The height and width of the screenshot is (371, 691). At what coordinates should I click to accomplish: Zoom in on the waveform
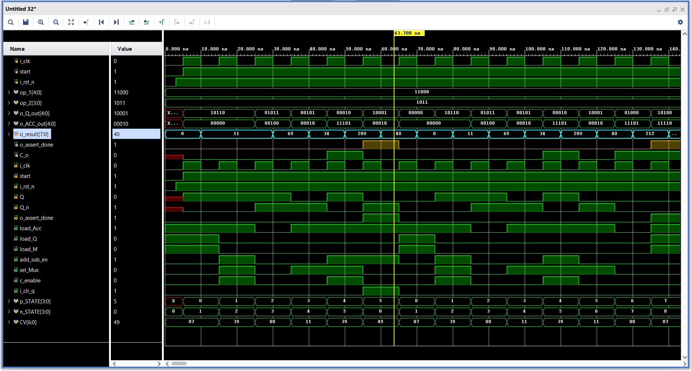point(41,22)
